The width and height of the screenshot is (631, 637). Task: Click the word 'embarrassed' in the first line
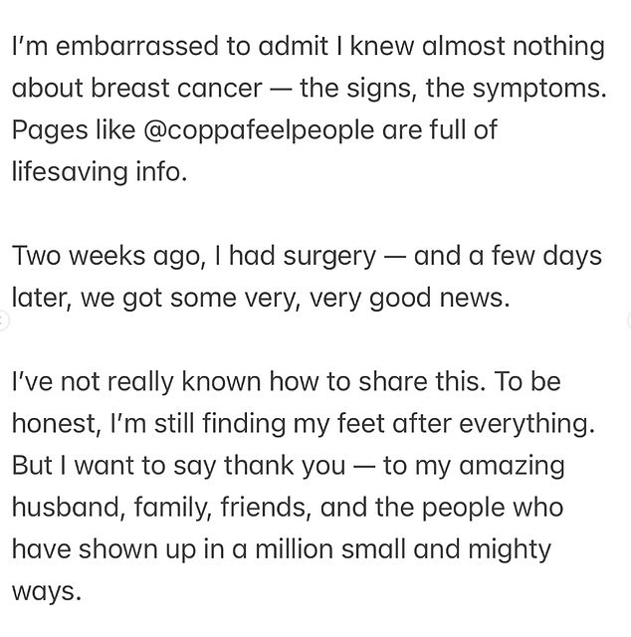point(137,46)
